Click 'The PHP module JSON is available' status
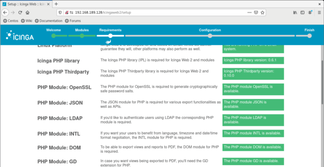 [x=253, y=105]
